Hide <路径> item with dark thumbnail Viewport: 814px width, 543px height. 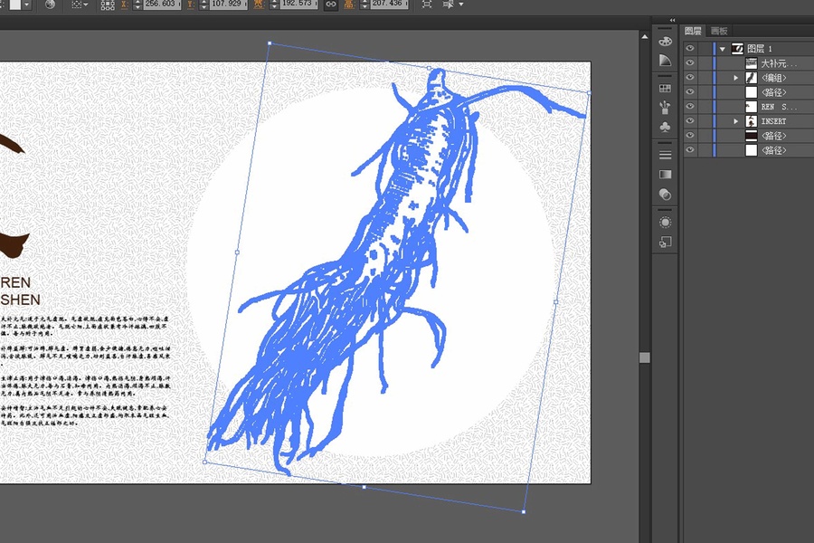pyautogui.click(x=689, y=136)
